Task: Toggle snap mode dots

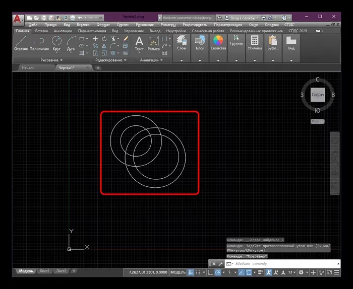Action: [198, 272]
